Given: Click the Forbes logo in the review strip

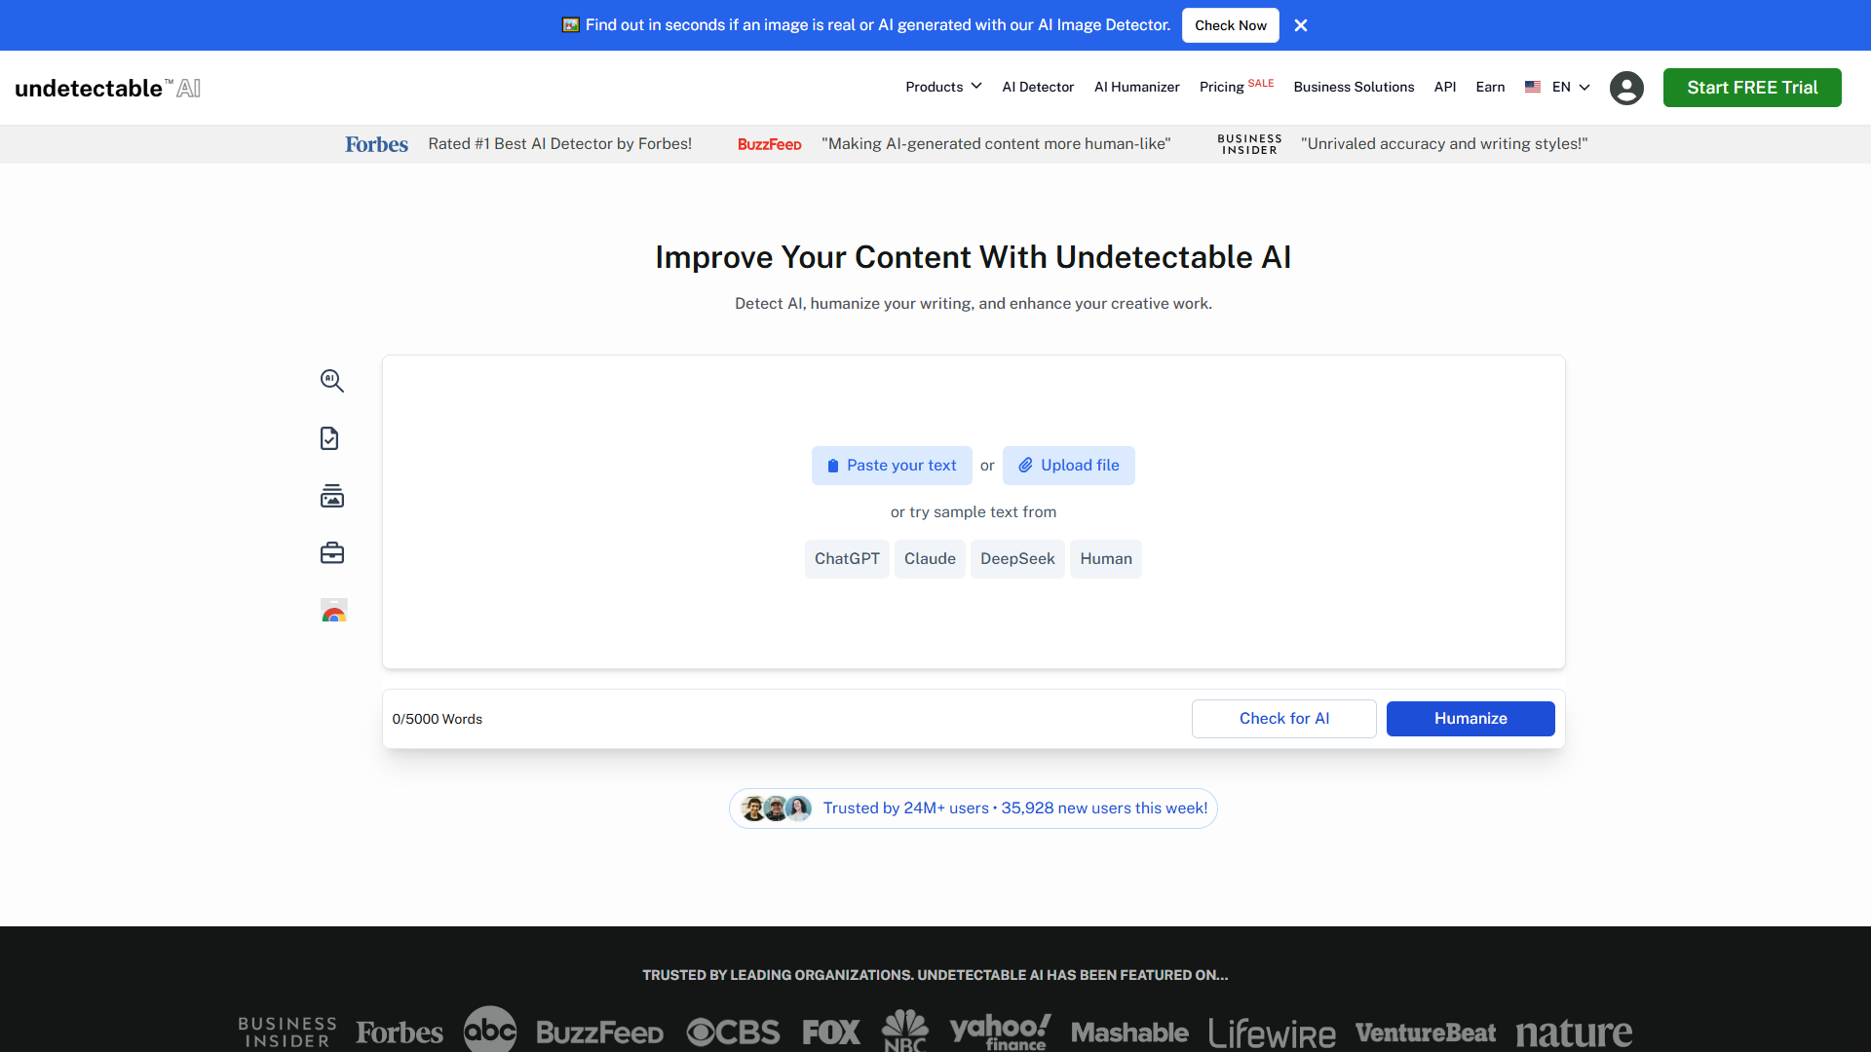Looking at the screenshot, I should 376,144.
